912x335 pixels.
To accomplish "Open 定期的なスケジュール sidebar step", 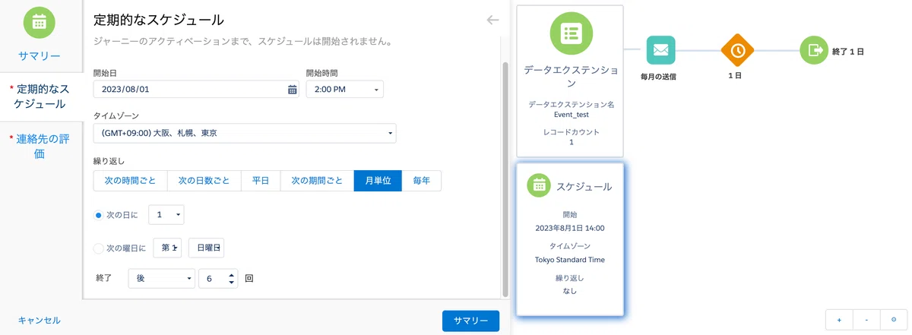I will [40, 96].
